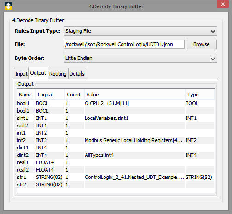Select the real2 row
Screen dimensions: 232x214
(116, 170)
